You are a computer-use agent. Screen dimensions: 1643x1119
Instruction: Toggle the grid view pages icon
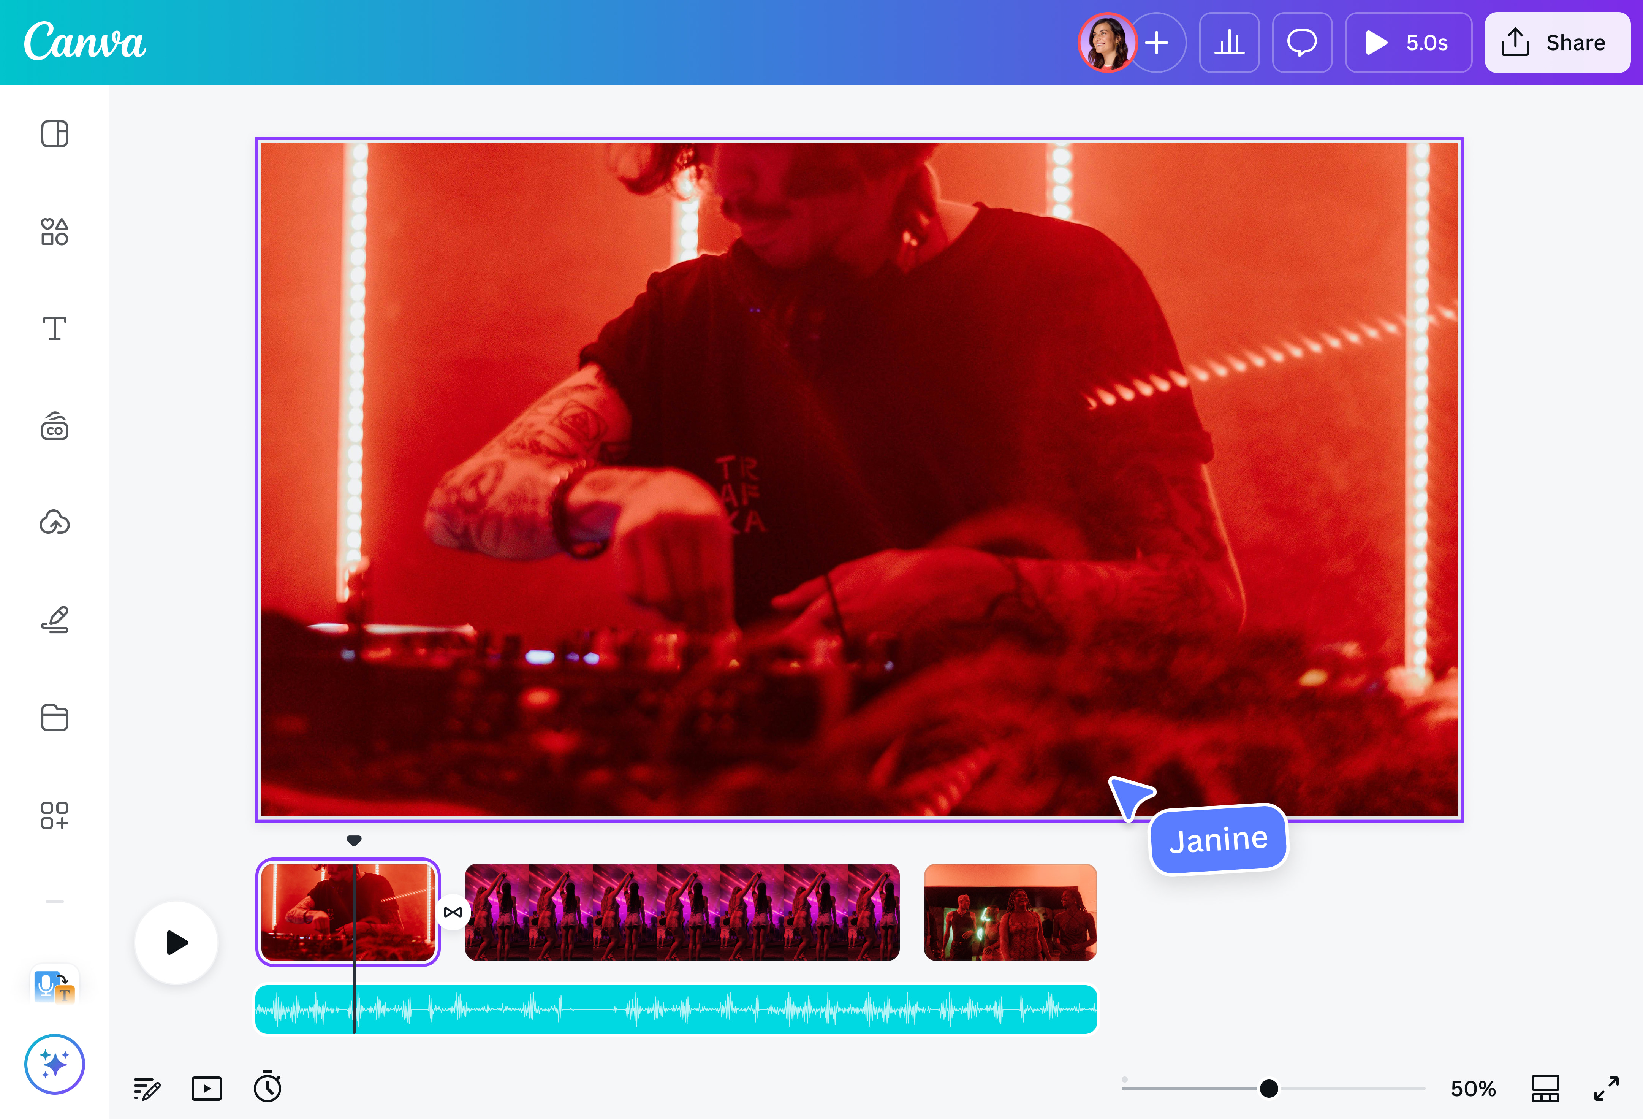point(1545,1088)
